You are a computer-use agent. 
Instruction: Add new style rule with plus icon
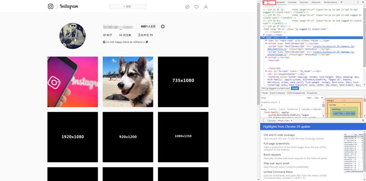[322, 98]
